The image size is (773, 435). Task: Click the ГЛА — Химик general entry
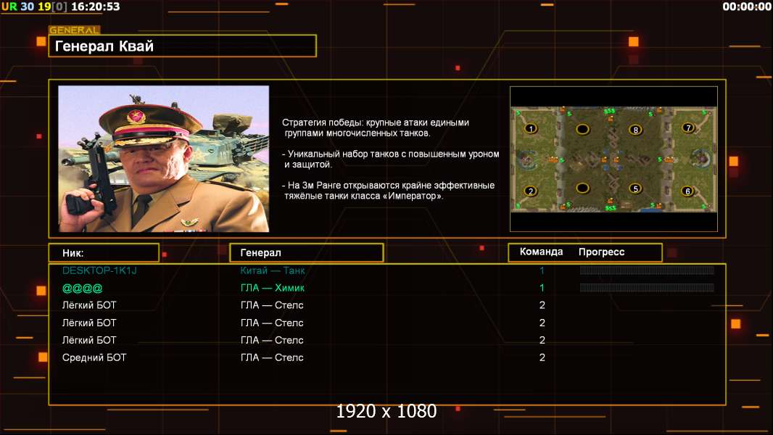click(x=272, y=288)
